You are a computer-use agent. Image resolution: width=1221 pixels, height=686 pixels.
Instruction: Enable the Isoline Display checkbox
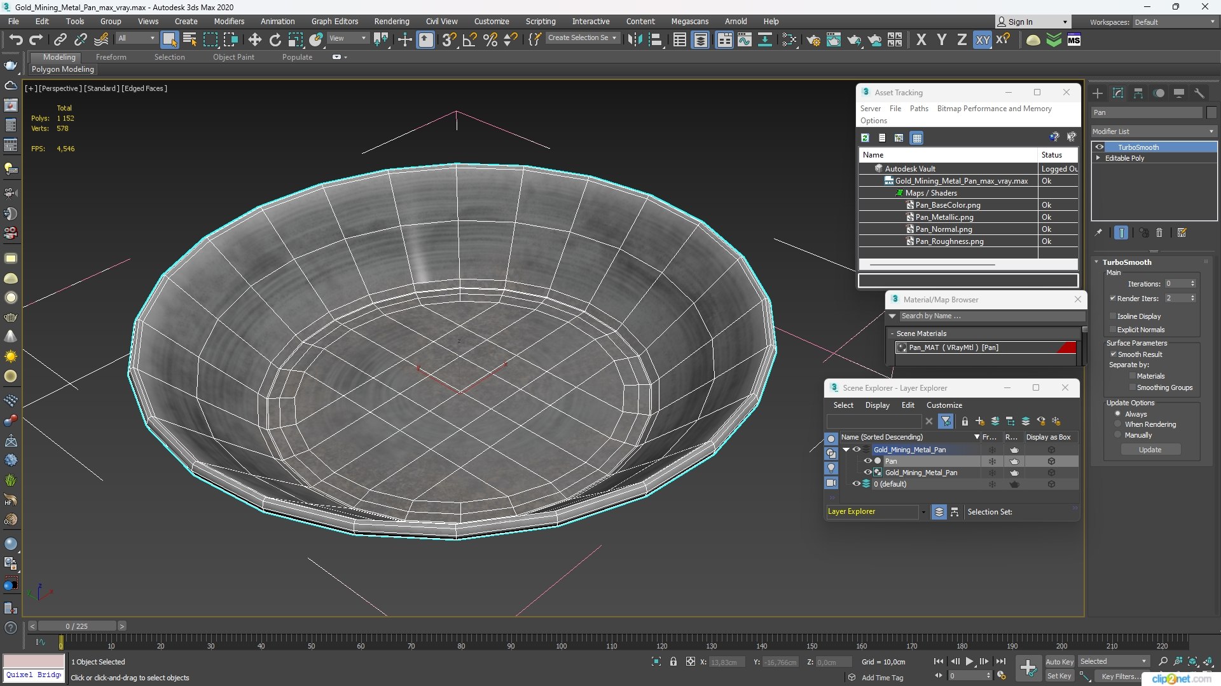(1113, 316)
